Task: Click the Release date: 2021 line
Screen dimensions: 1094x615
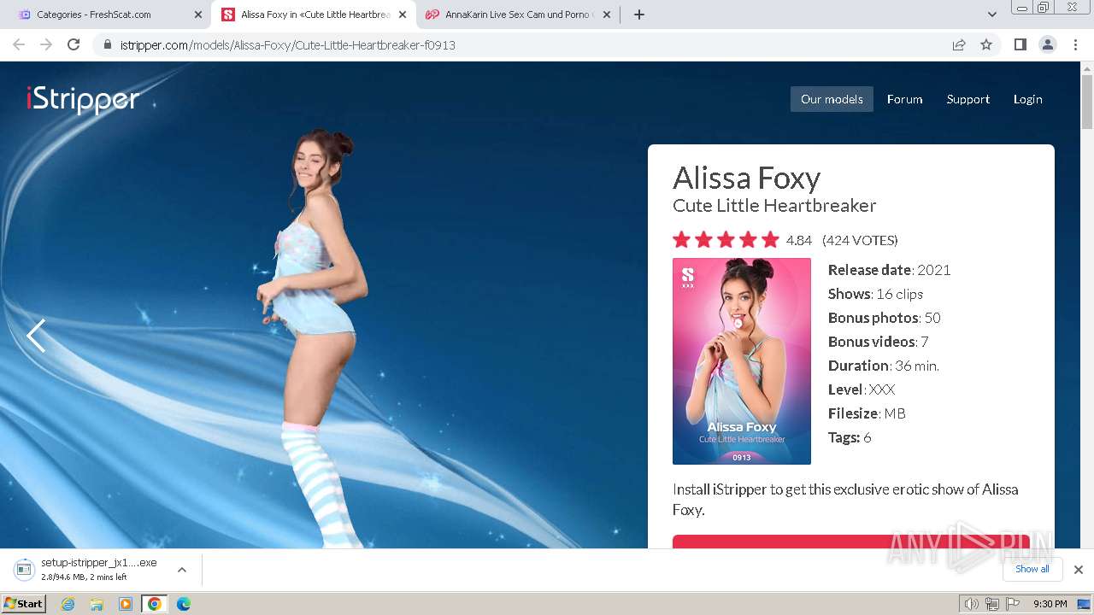Action: [x=889, y=270]
